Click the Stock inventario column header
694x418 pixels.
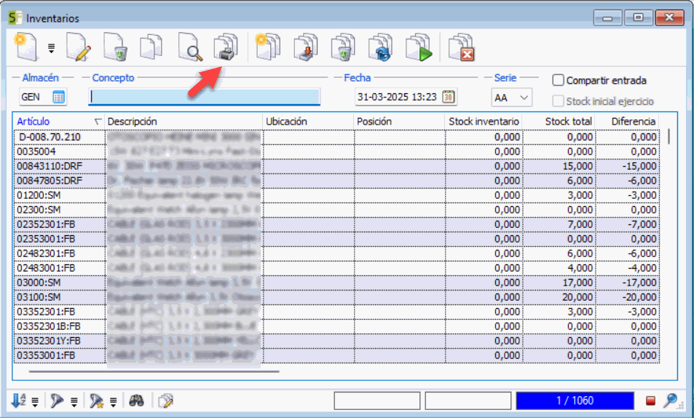(484, 122)
